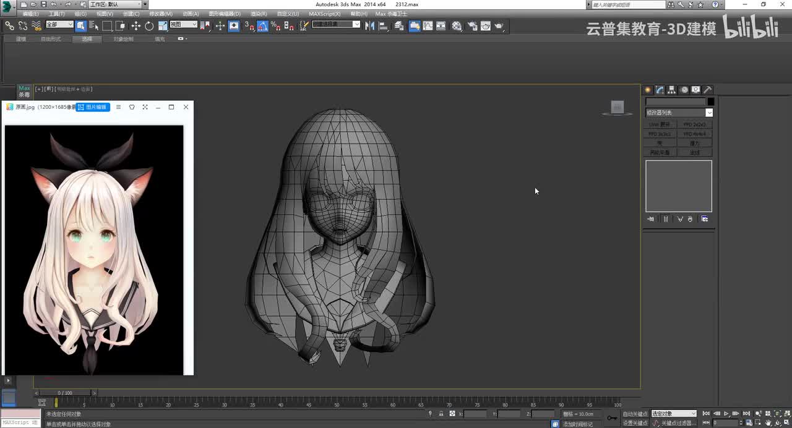Select the Move transform tool

(x=136, y=26)
